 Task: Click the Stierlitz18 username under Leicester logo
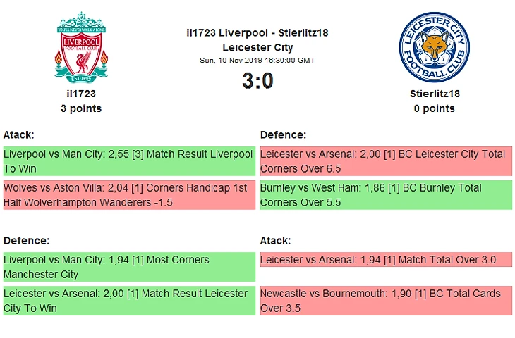click(x=434, y=93)
